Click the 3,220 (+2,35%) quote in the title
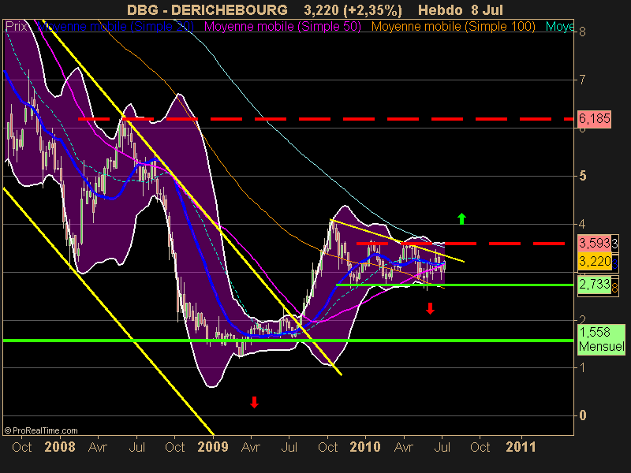Image resolution: width=631 pixels, height=473 pixels. coord(353,10)
